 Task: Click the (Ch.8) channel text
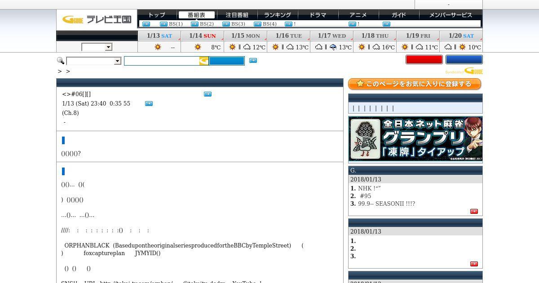tap(70, 113)
